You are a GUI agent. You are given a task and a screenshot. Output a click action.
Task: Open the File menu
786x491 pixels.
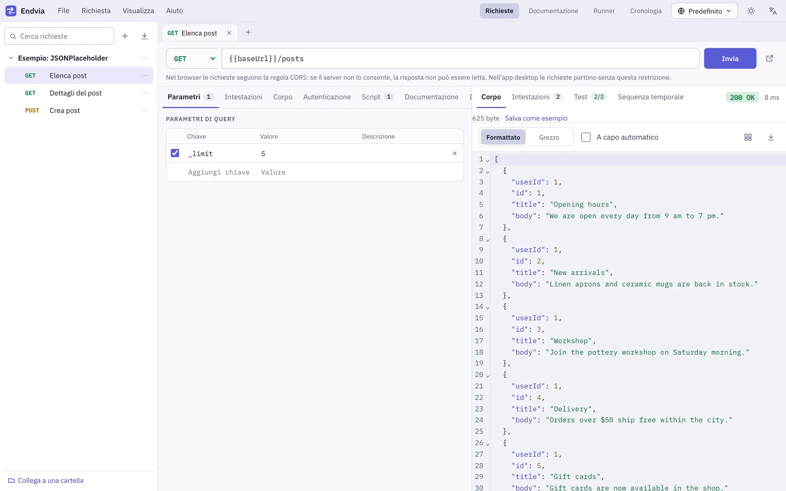pos(63,11)
